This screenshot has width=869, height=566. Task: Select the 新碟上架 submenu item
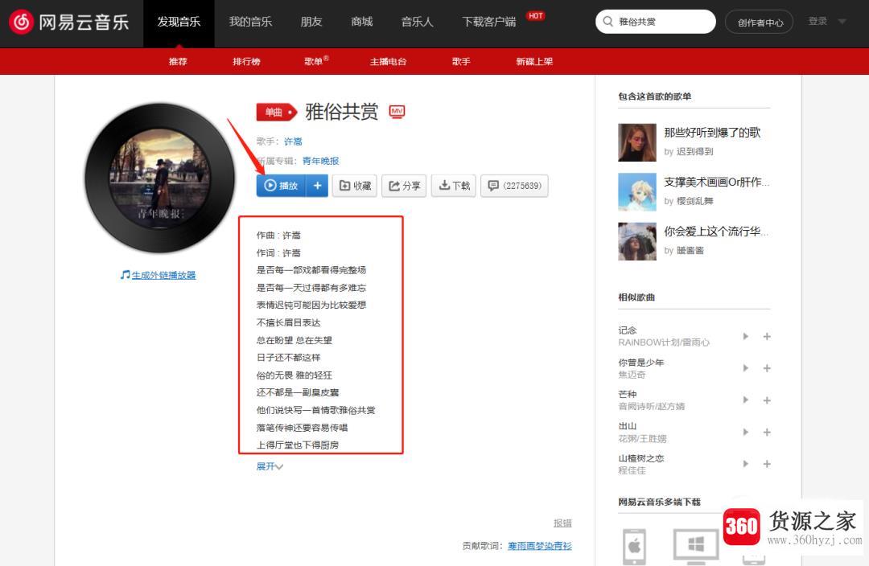click(x=534, y=61)
